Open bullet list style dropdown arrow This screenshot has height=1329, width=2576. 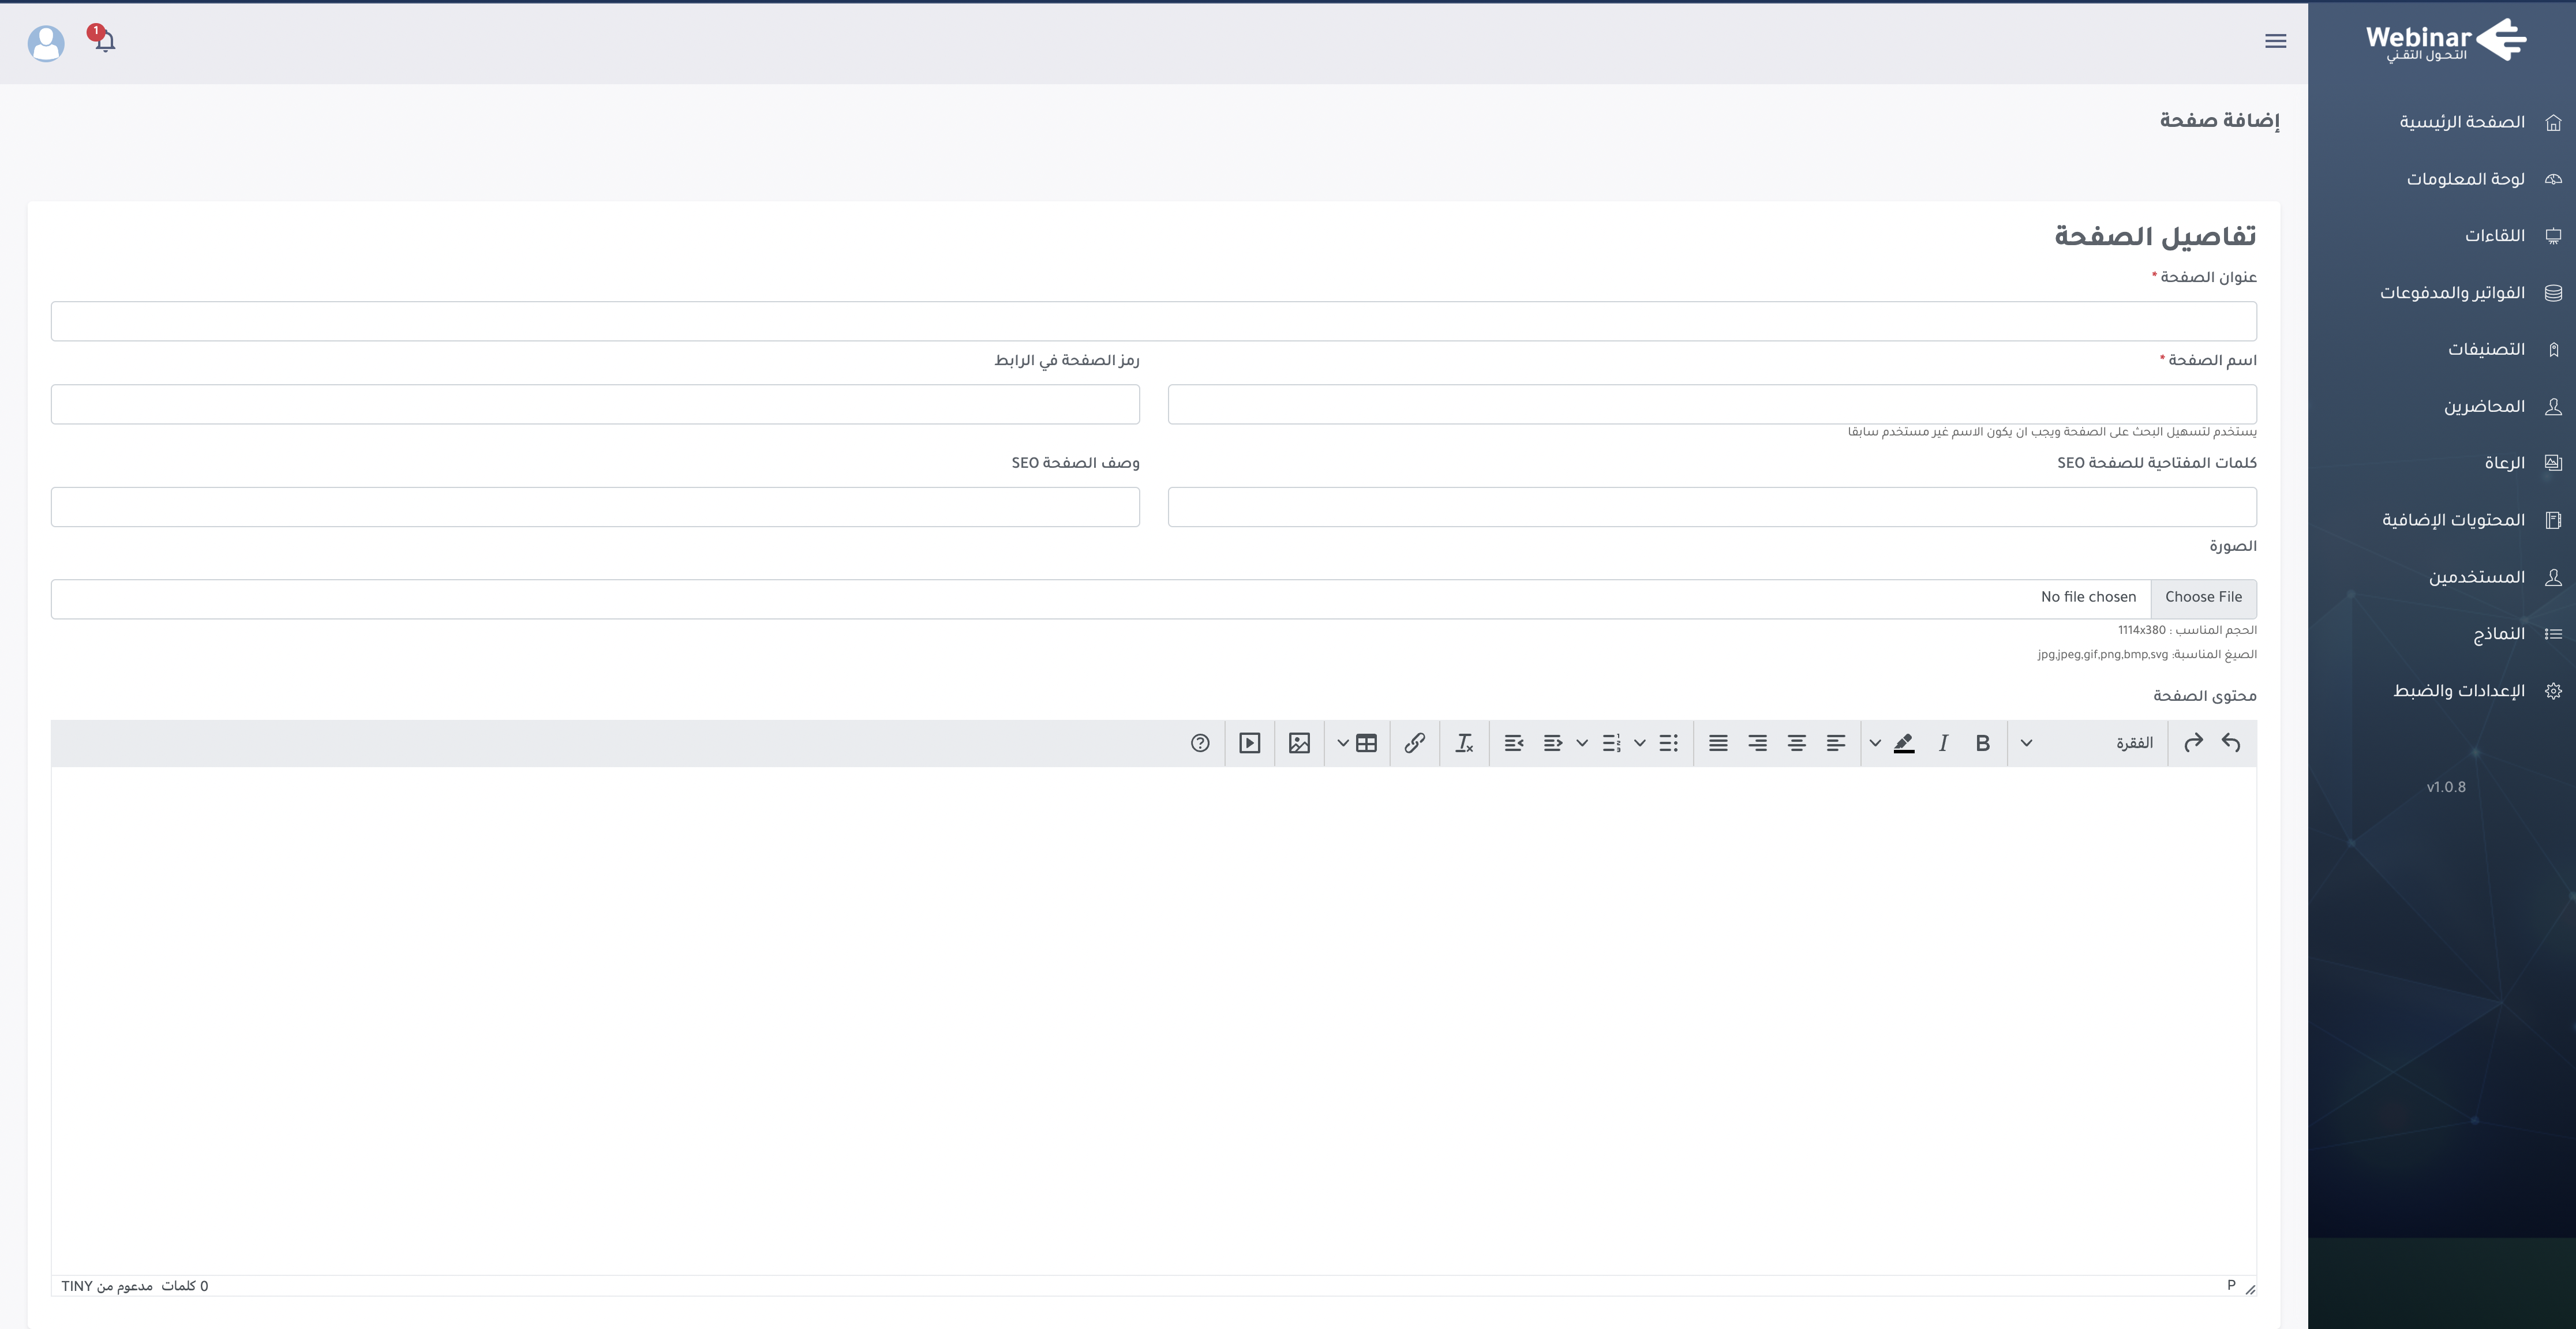[x=1640, y=742]
